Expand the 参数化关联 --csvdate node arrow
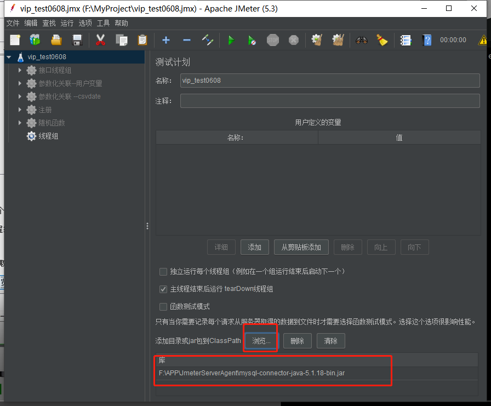The height and width of the screenshot is (406, 491). (20, 96)
